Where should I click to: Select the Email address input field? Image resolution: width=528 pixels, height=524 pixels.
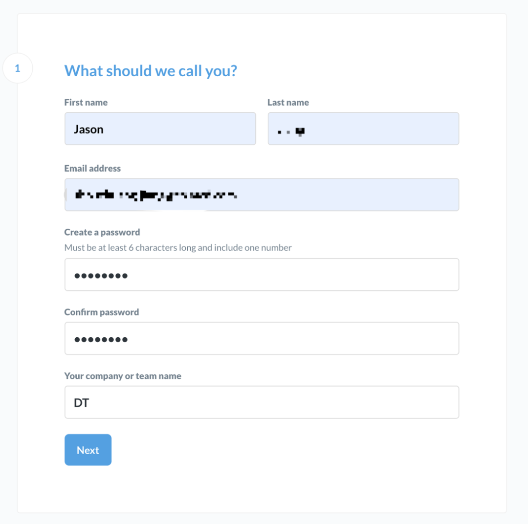click(262, 195)
